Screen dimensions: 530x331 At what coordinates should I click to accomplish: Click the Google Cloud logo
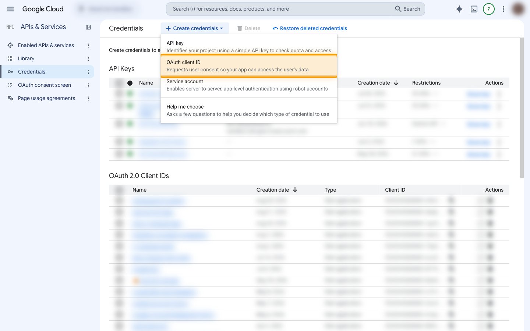[43, 9]
